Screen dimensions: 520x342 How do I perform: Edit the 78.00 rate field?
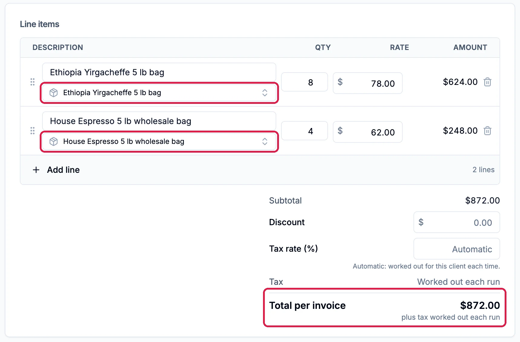(x=368, y=83)
